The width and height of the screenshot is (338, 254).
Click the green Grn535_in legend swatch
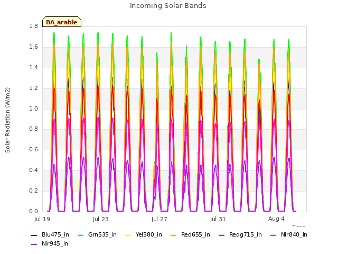pyautogui.click(x=80, y=235)
